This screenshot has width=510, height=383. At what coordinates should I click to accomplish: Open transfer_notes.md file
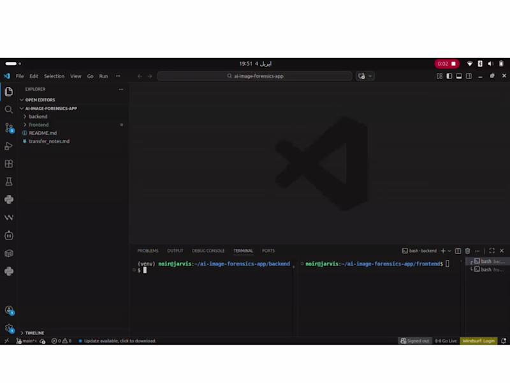tap(49, 141)
